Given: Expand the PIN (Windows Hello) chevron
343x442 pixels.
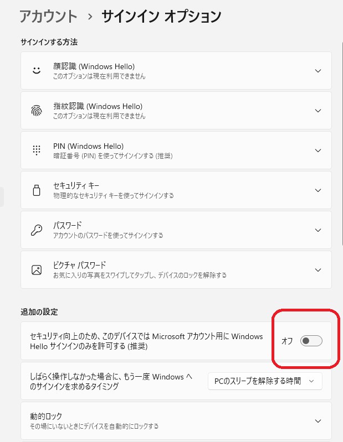Looking at the screenshot, I should pos(318,150).
